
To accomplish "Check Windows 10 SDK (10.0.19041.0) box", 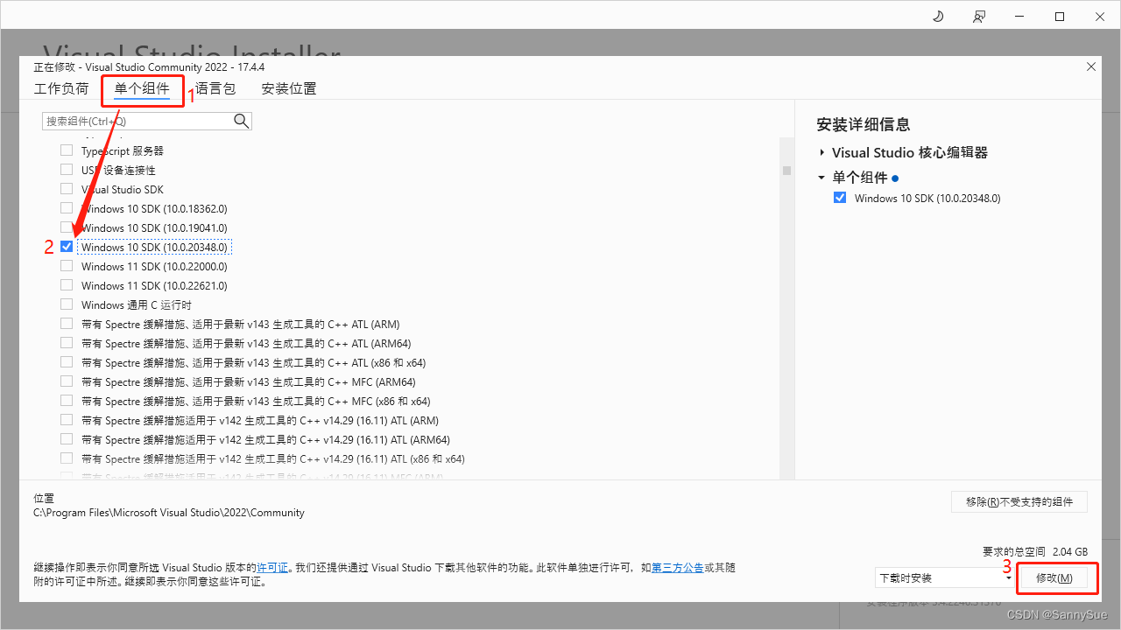I will tap(67, 227).
